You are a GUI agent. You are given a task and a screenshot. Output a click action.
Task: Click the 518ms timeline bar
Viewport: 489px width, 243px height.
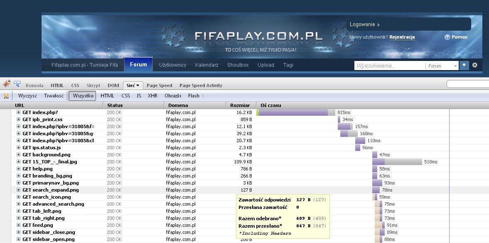[397, 162]
